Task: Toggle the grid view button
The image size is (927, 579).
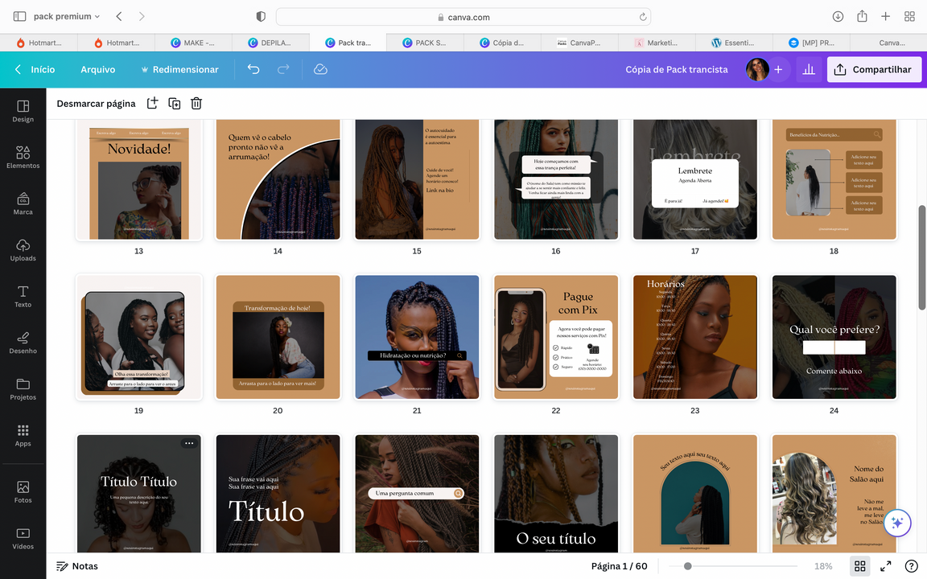Action: (x=859, y=566)
